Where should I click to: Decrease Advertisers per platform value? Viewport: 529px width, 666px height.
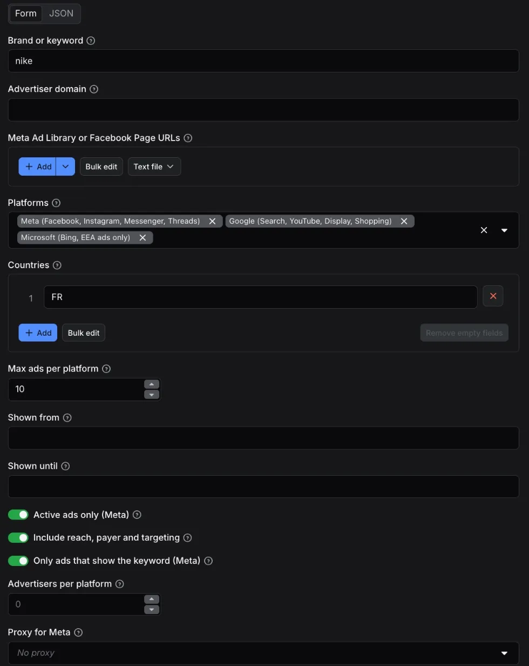pos(152,610)
